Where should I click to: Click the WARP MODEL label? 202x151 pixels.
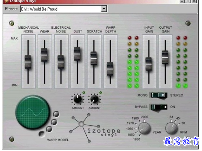coord(58,140)
